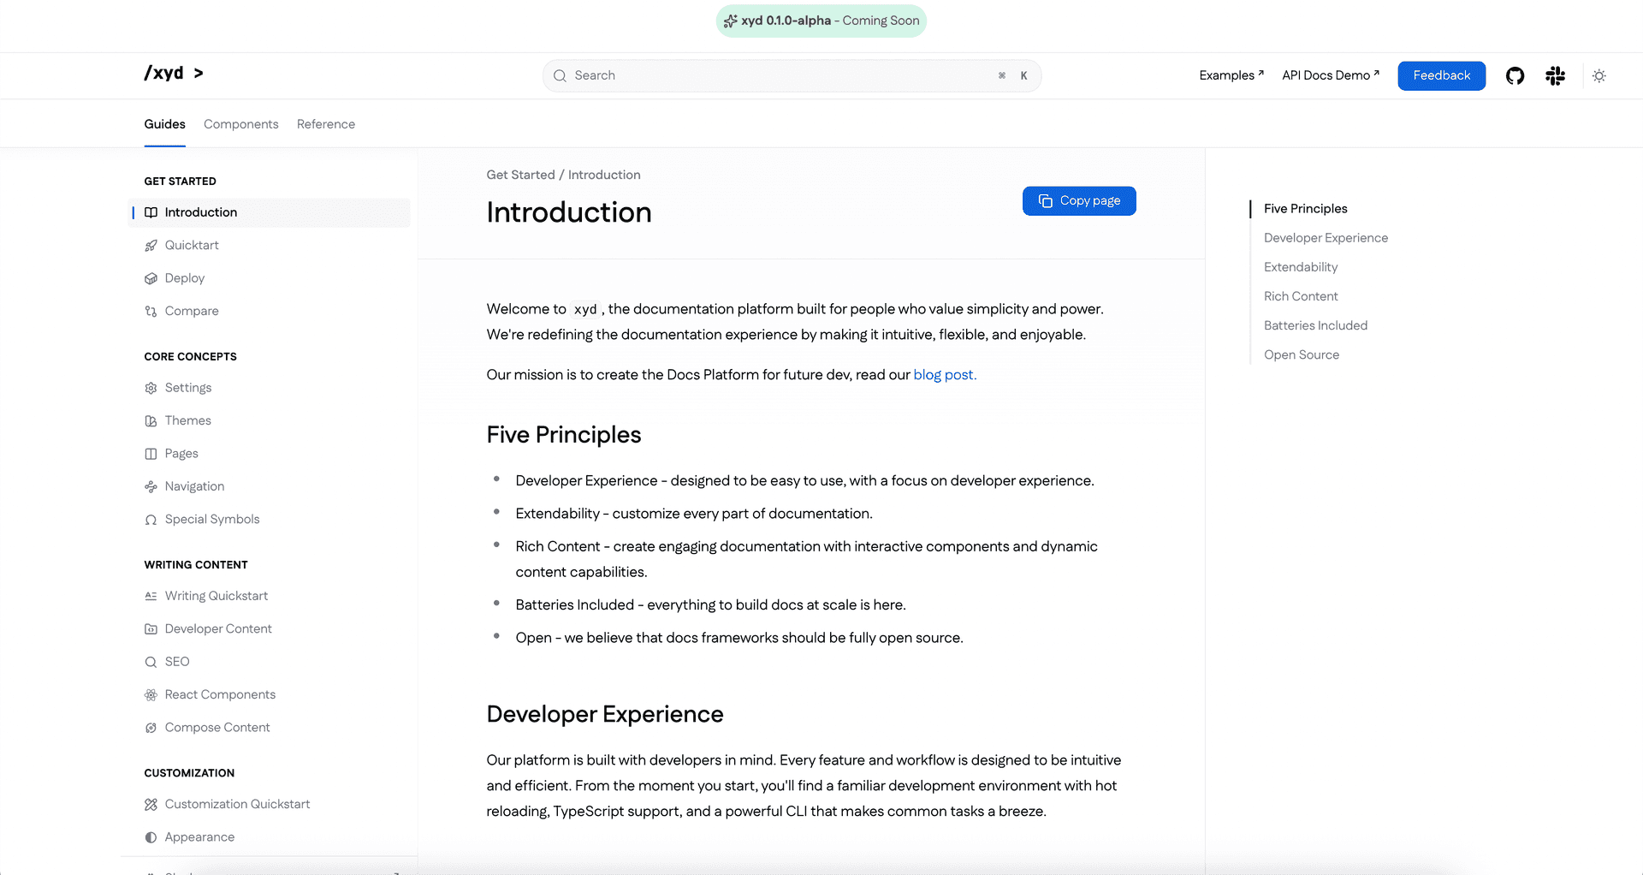The image size is (1643, 875).
Task: Open the GitHub repository icon
Action: coord(1515,76)
